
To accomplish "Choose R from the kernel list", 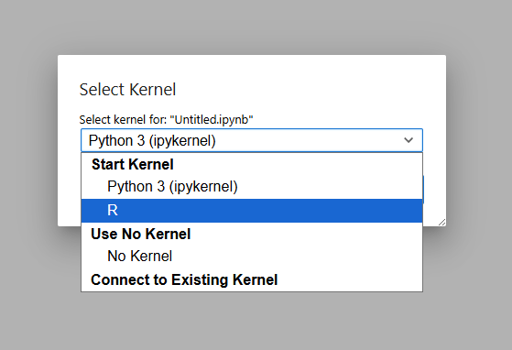I will point(252,211).
